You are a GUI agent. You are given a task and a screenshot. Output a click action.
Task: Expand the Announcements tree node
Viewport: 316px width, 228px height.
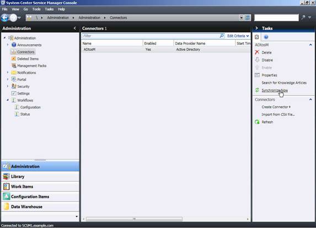8,45
